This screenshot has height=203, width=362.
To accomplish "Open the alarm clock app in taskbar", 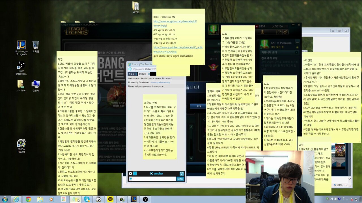I will [x=98, y=199].
